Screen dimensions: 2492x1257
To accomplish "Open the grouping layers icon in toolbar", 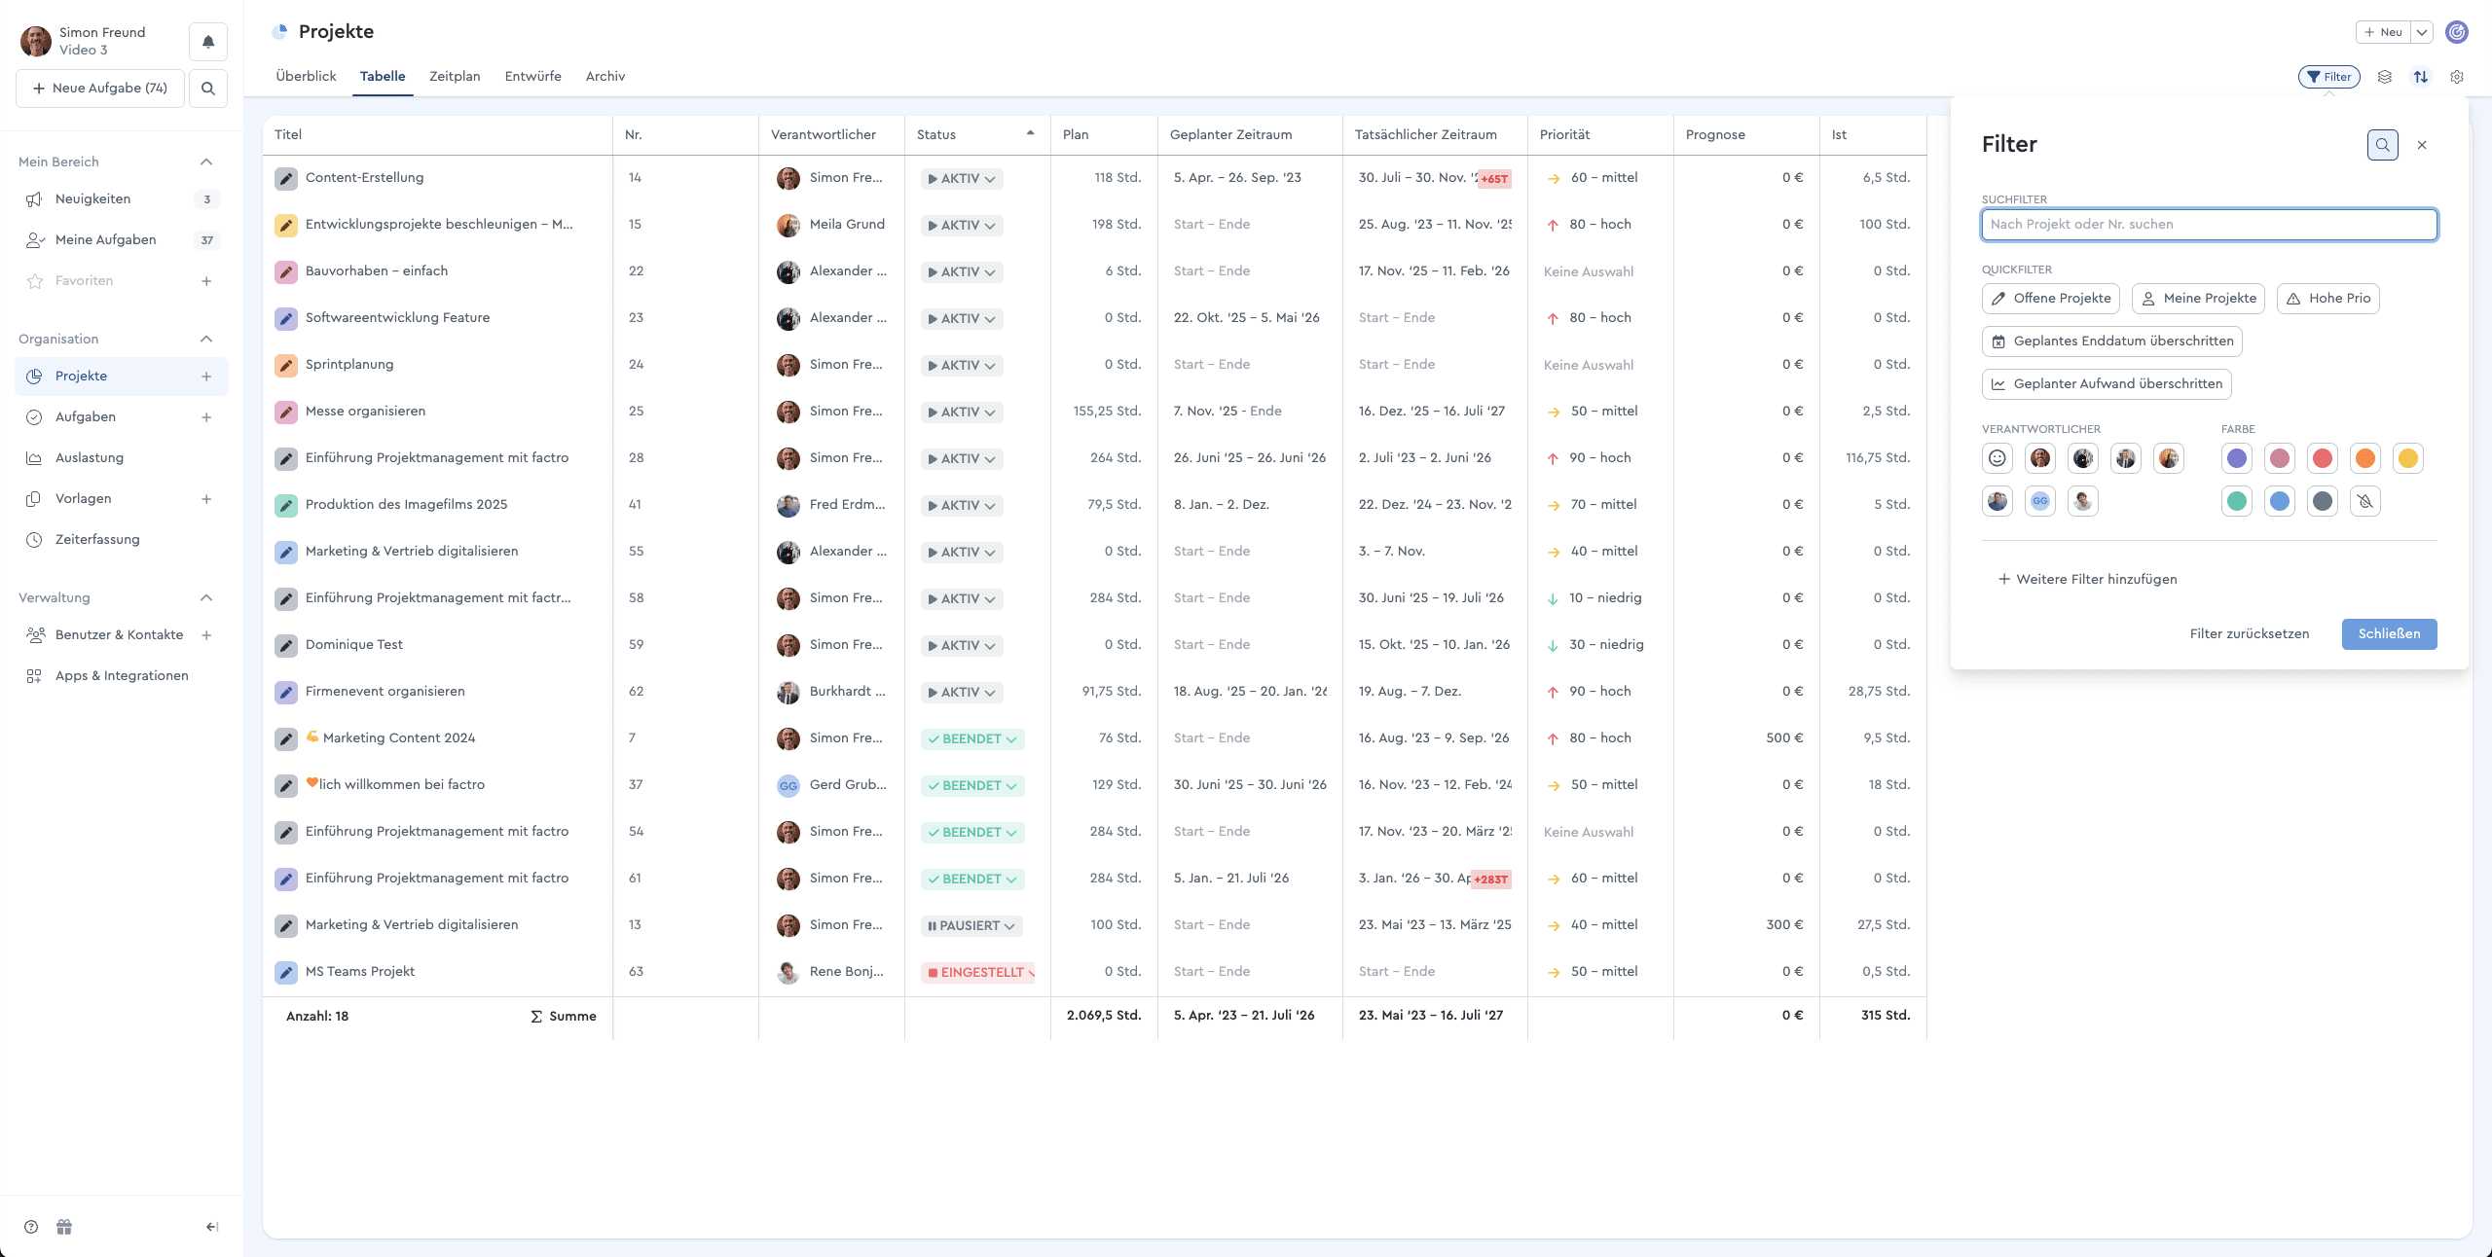I will click(2384, 77).
